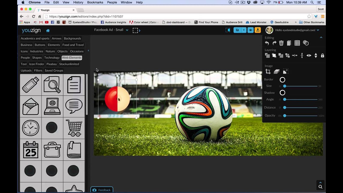This screenshot has width=343, height=193.
Task: Delete selected element with trash icon
Action: 281,43
